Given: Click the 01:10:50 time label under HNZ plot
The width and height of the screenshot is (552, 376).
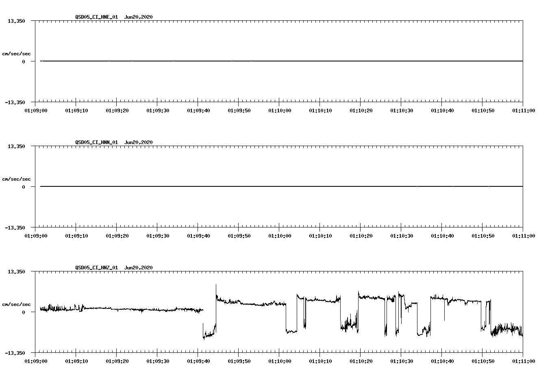Looking at the screenshot, I should 483,361.
